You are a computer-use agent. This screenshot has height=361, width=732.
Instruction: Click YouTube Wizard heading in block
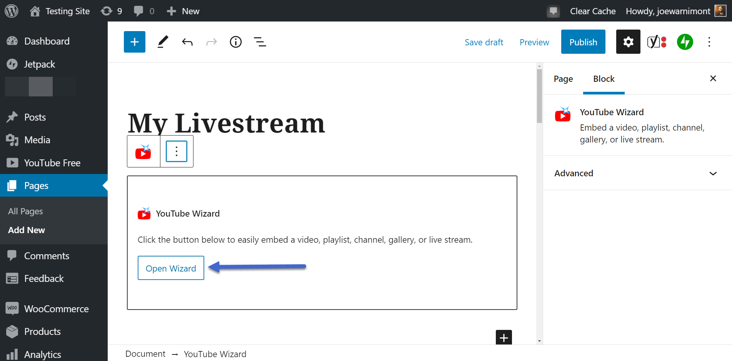tap(188, 214)
